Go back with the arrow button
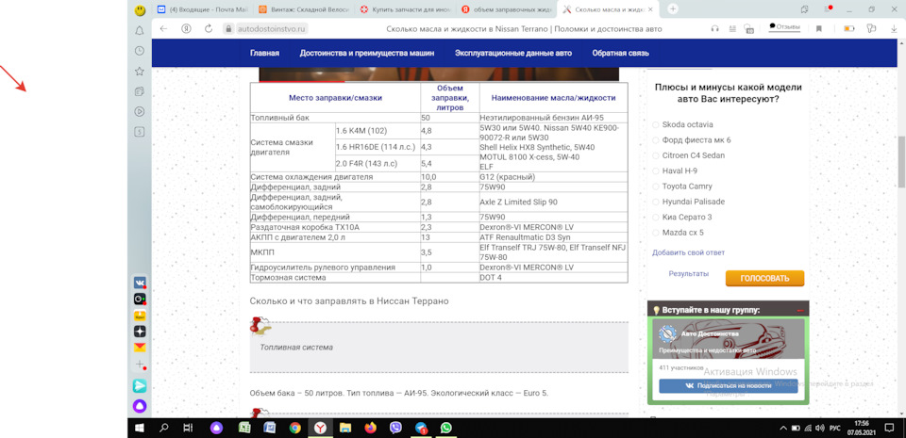The width and height of the screenshot is (906, 438). click(163, 29)
